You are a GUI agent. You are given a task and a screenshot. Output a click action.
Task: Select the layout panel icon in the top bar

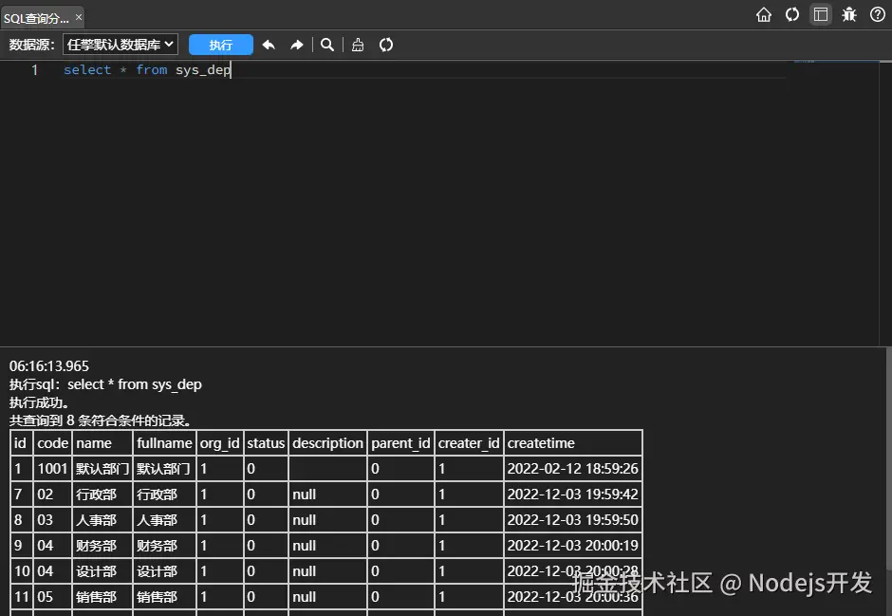click(x=820, y=14)
